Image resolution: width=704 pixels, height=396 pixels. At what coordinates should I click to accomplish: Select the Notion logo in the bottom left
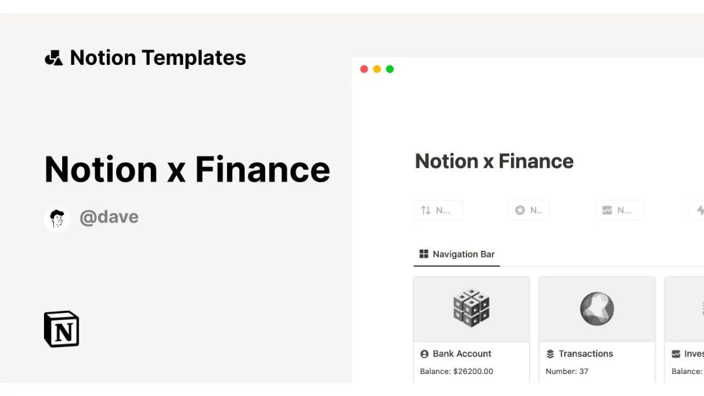pos(61,328)
